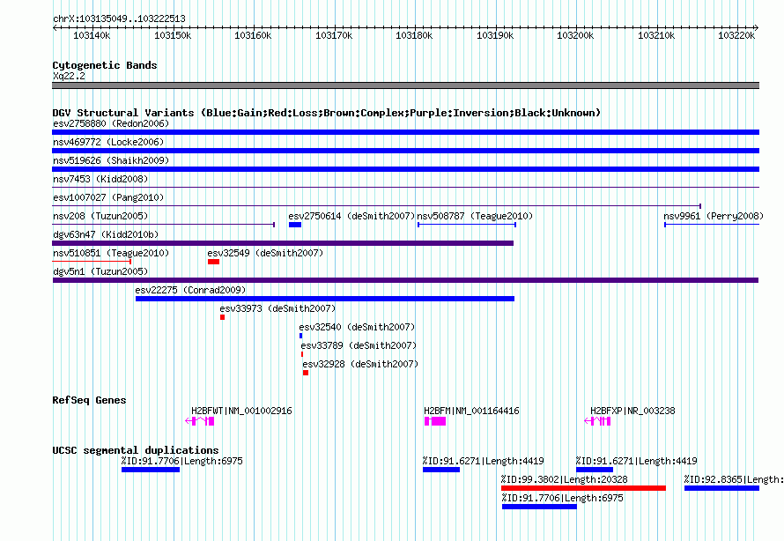Select the esv2750614 (deSmith2007) blue block
Viewport: 784px width, 541px height.
click(x=295, y=225)
